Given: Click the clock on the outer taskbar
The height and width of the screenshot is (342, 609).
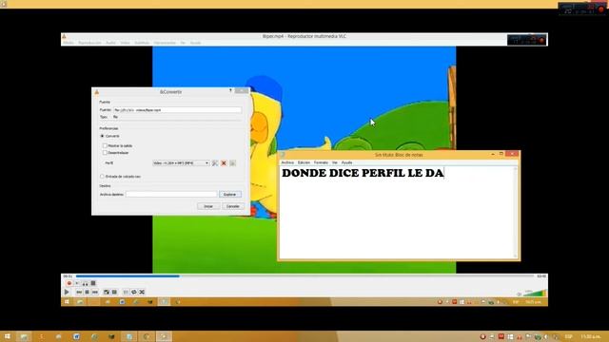Looking at the screenshot, I should (x=590, y=336).
